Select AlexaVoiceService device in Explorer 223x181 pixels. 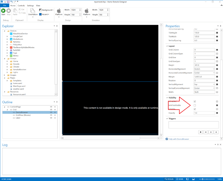20,34
